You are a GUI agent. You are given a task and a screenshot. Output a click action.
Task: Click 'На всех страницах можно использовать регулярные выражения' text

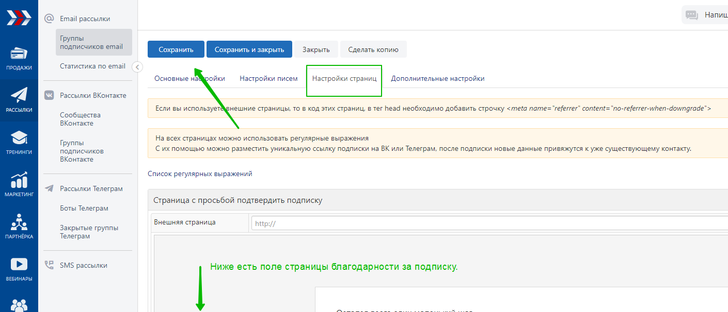(x=262, y=138)
